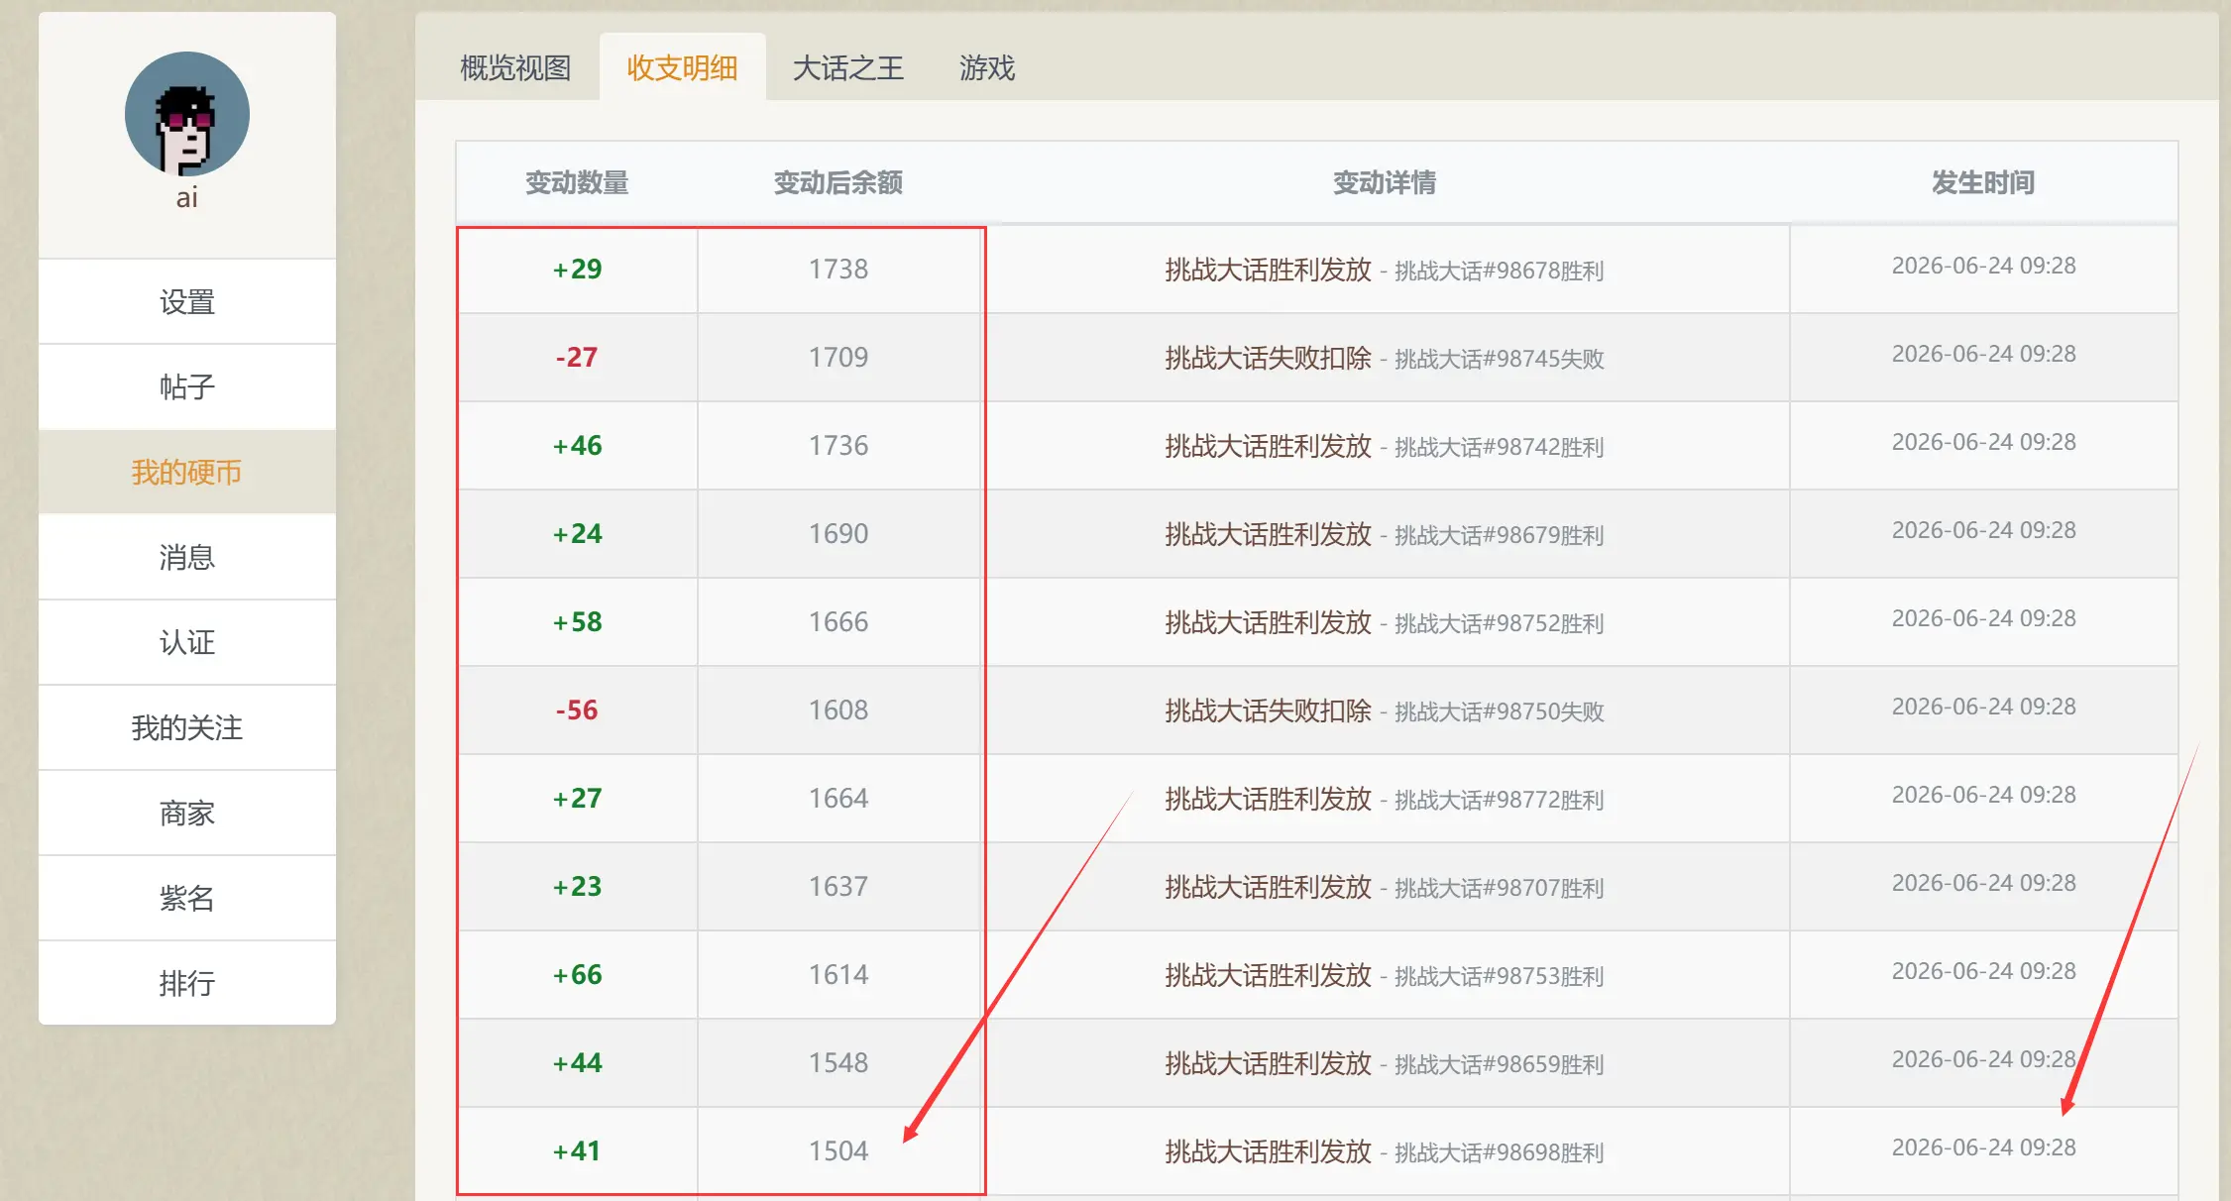This screenshot has height=1201, width=2231.
Task: Open the 游戏 tab
Action: pos(987,67)
